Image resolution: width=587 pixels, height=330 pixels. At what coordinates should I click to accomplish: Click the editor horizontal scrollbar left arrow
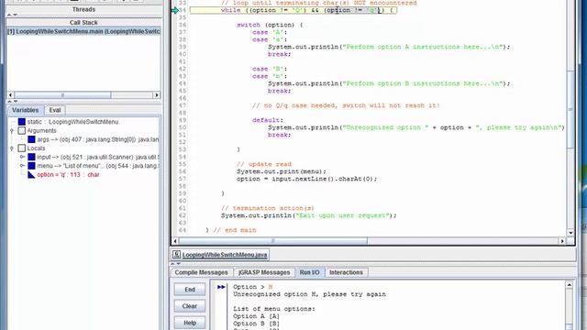click(x=175, y=241)
